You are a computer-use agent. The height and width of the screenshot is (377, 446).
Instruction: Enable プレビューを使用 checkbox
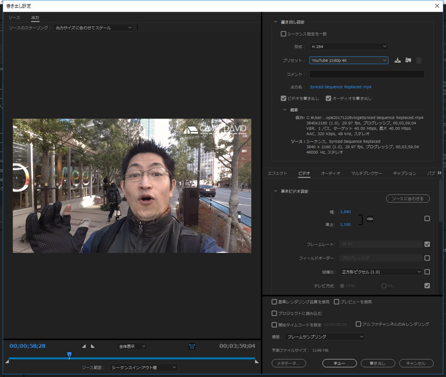pyautogui.click(x=337, y=302)
